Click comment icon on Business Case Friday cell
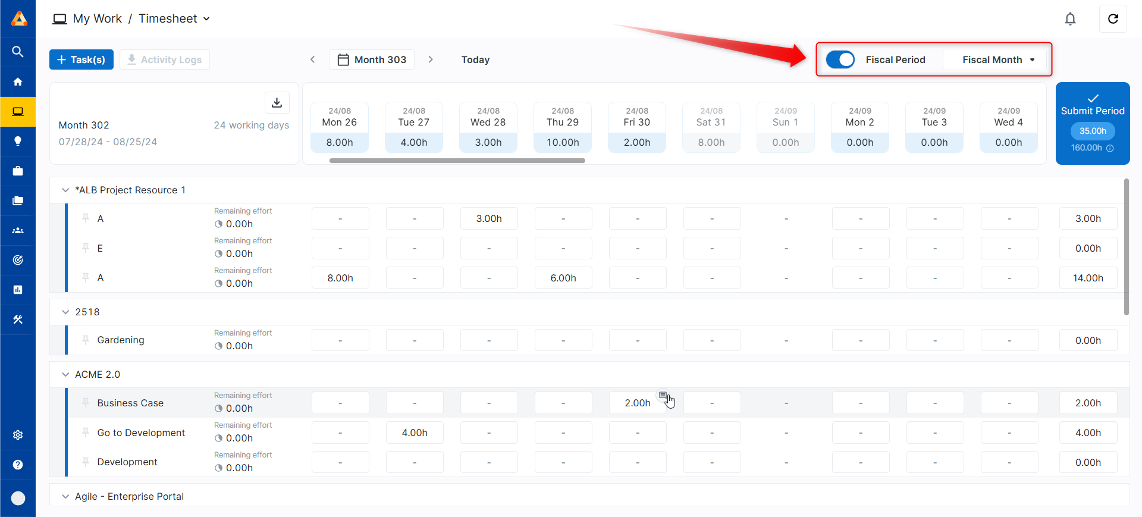Image resolution: width=1142 pixels, height=517 pixels. [x=663, y=395]
